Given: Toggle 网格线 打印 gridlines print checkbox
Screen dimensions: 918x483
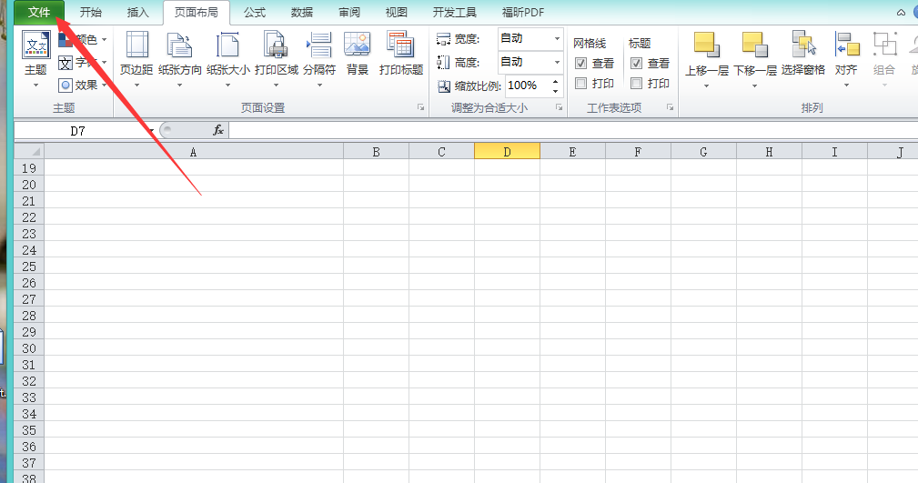Looking at the screenshot, I should coord(580,83).
